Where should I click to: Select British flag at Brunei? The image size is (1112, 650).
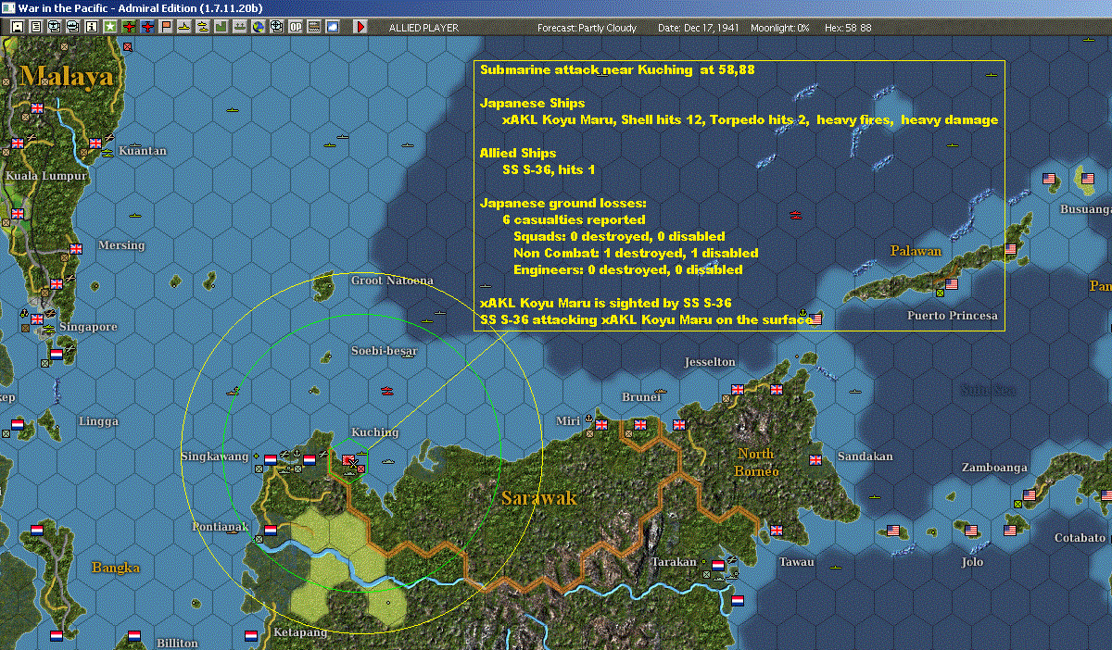click(x=639, y=425)
